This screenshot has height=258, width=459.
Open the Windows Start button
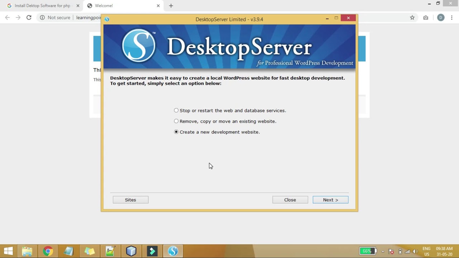pos(9,251)
